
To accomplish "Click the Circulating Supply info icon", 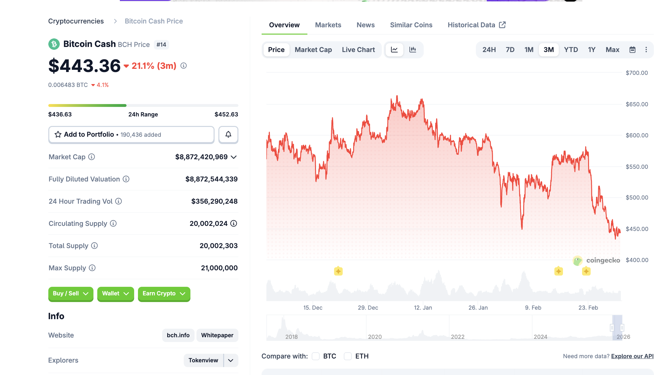I will click(x=113, y=223).
